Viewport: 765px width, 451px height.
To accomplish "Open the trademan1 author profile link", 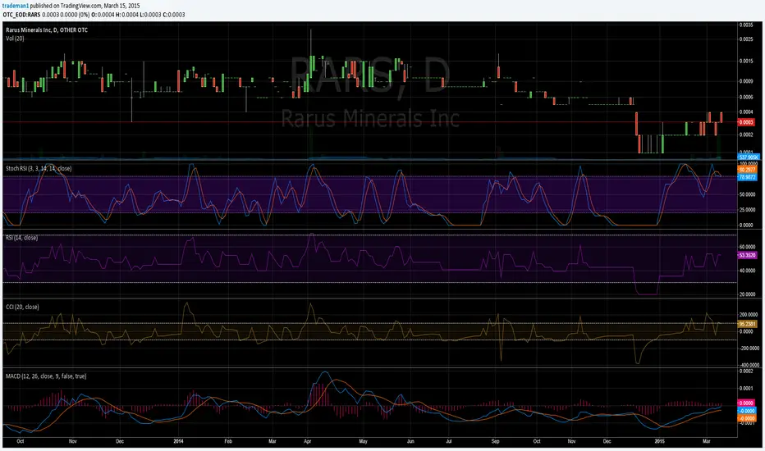I will click(x=16, y=6).
